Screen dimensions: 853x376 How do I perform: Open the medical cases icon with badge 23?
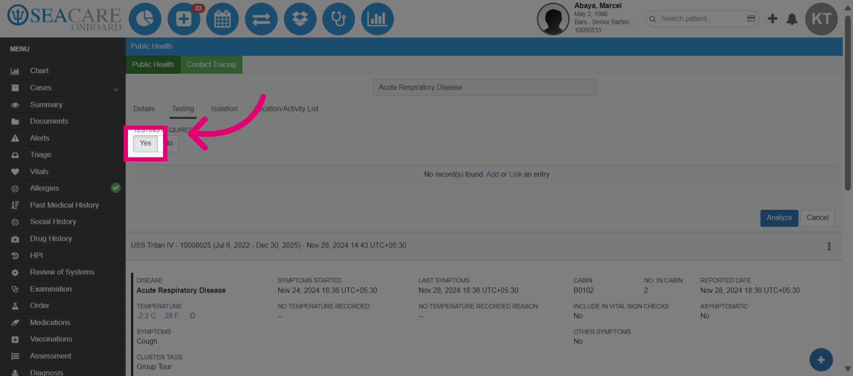click(x=184, y=19)
